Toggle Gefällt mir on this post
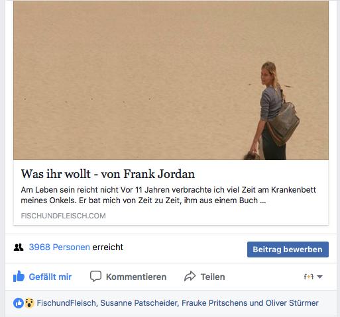 [42, 277]
